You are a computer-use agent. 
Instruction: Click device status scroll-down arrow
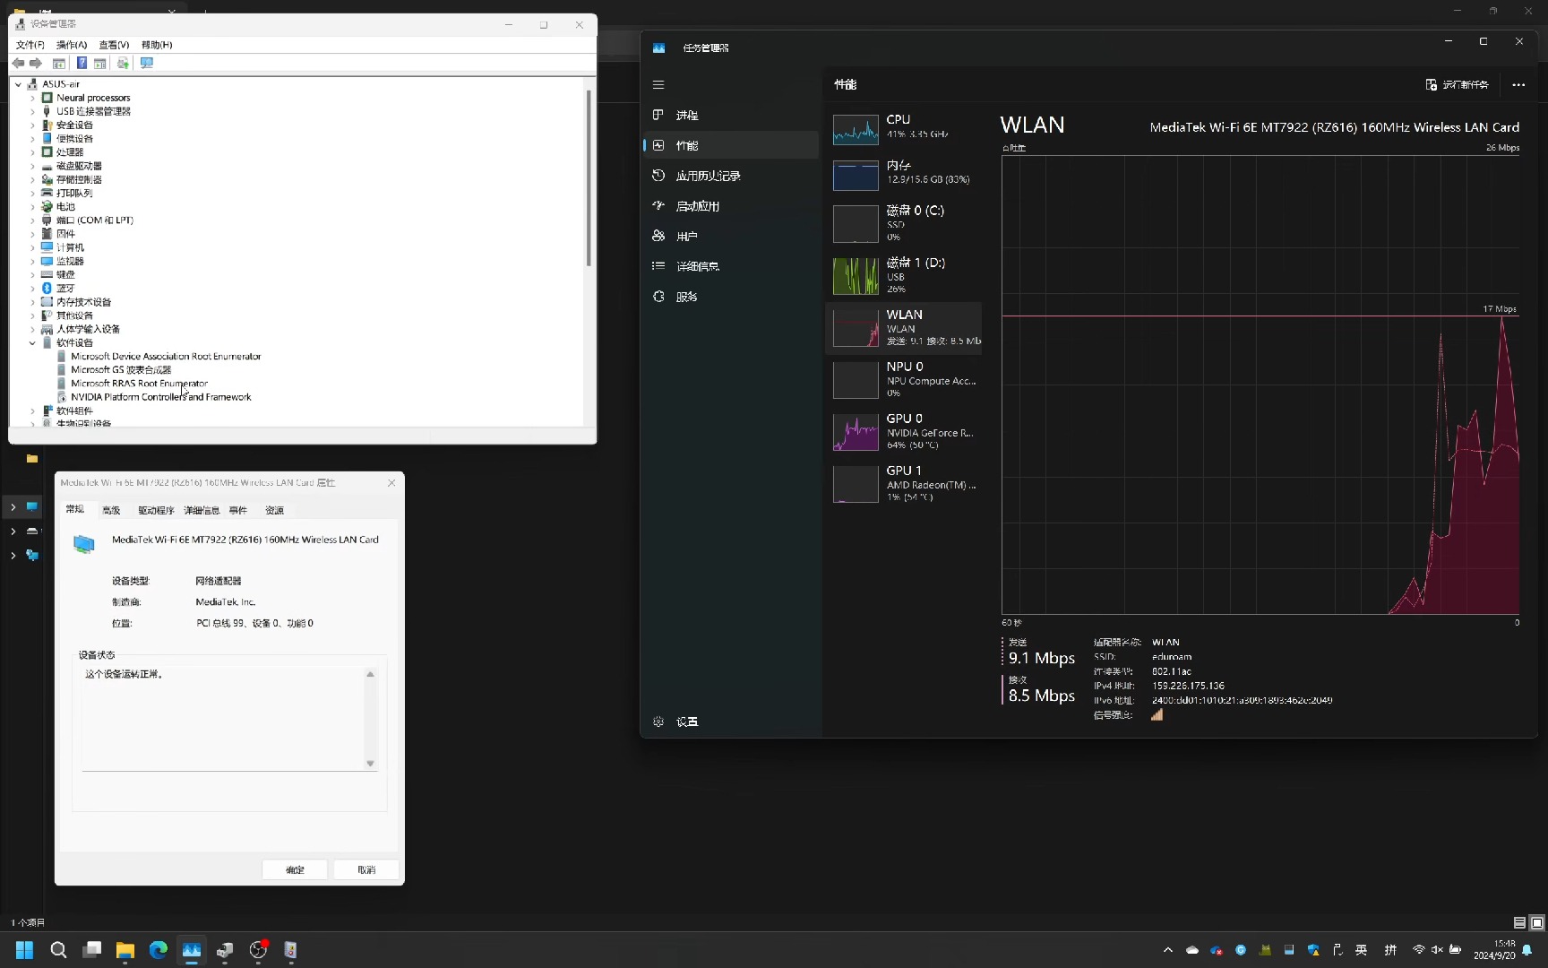pos(370,764)
